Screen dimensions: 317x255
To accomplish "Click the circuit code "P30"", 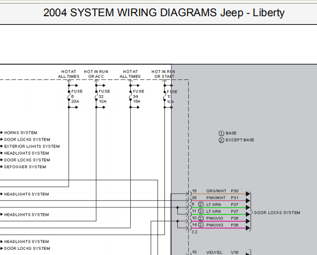I will point(235,191).
